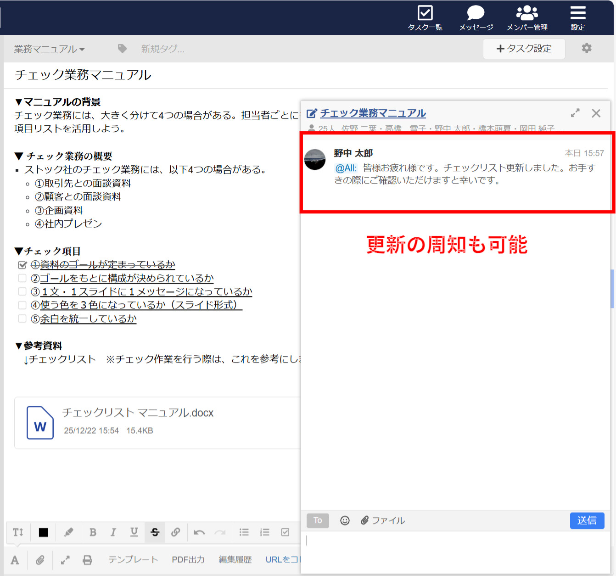Viewport: 616px width, 576px height.
Task: Click the print icon below the editor
Action: click(x=87, y=560)
